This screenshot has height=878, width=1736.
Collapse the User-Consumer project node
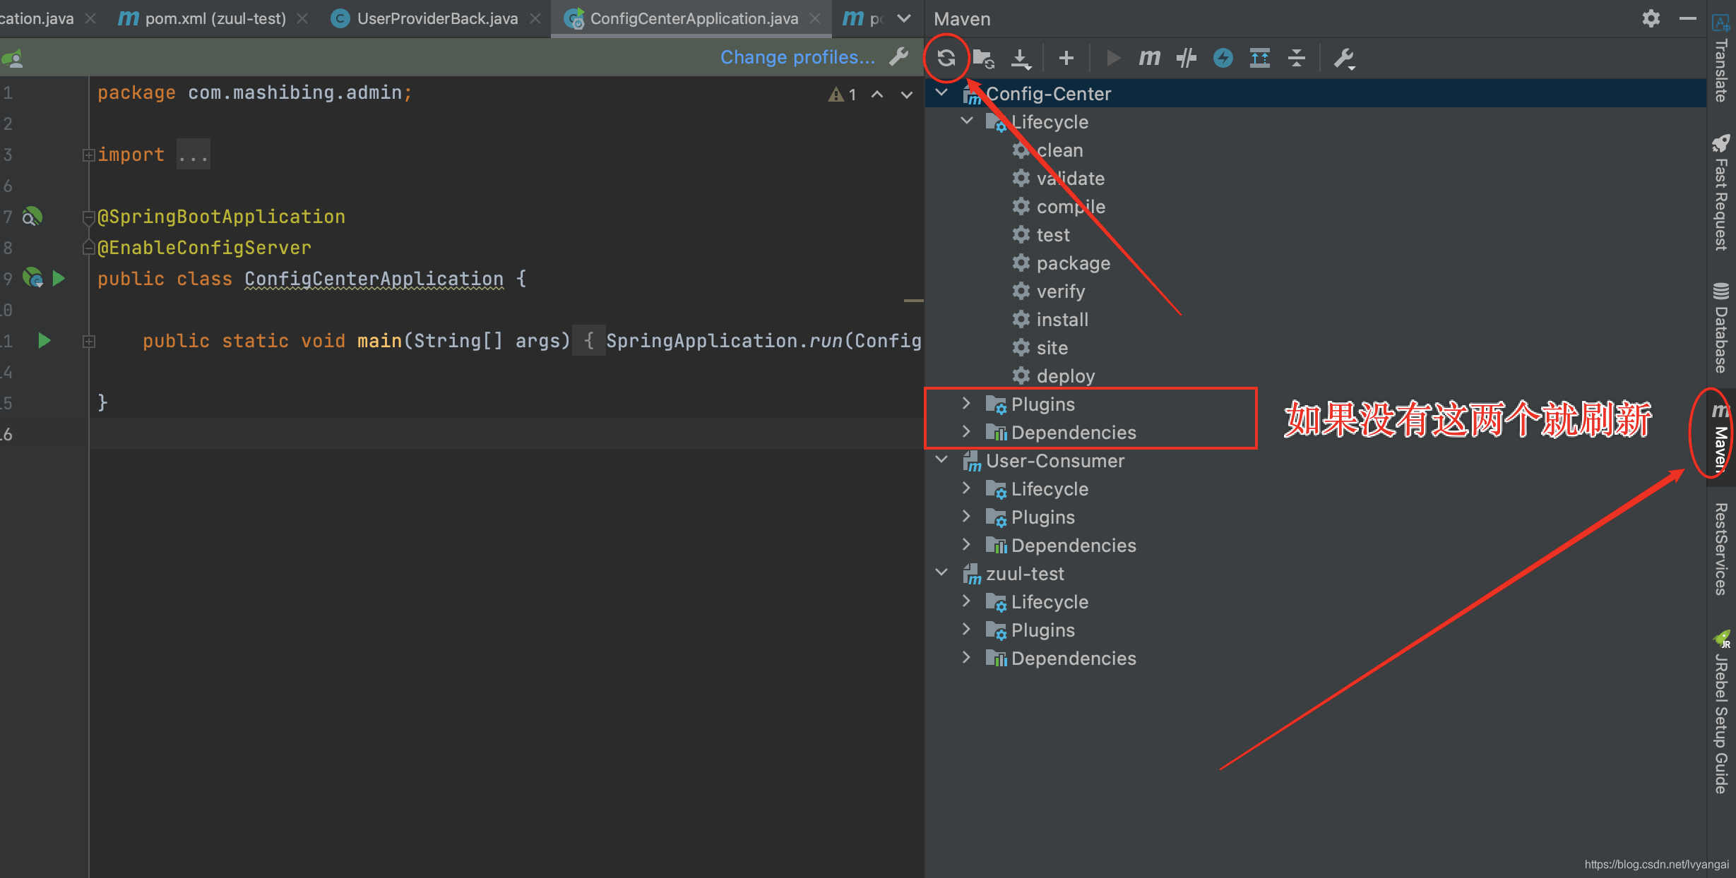[x=941, y=460]
